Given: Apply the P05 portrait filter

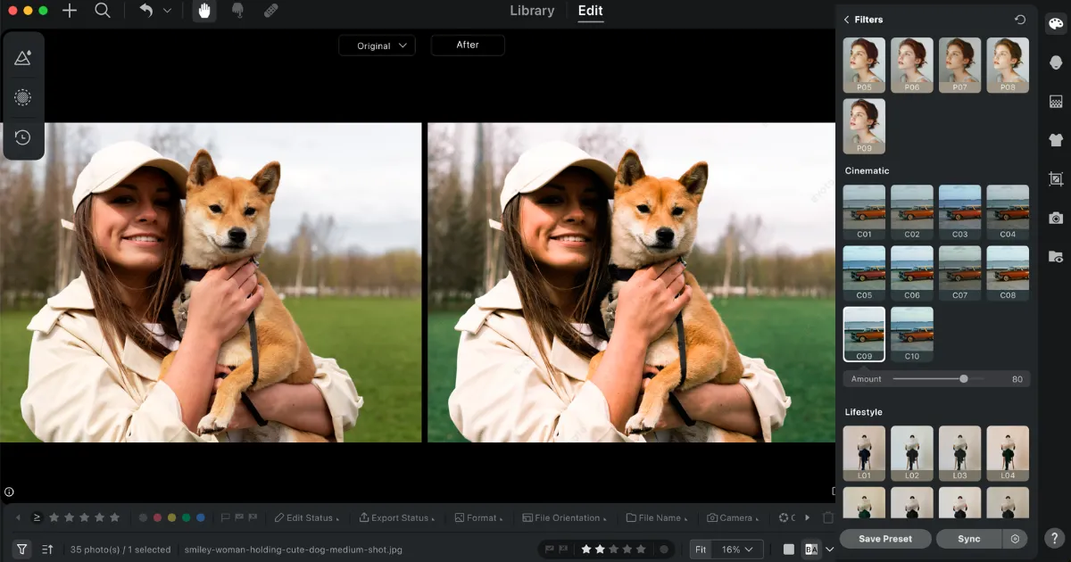Looking at the screenshot, I should click(x=864, y=64).
